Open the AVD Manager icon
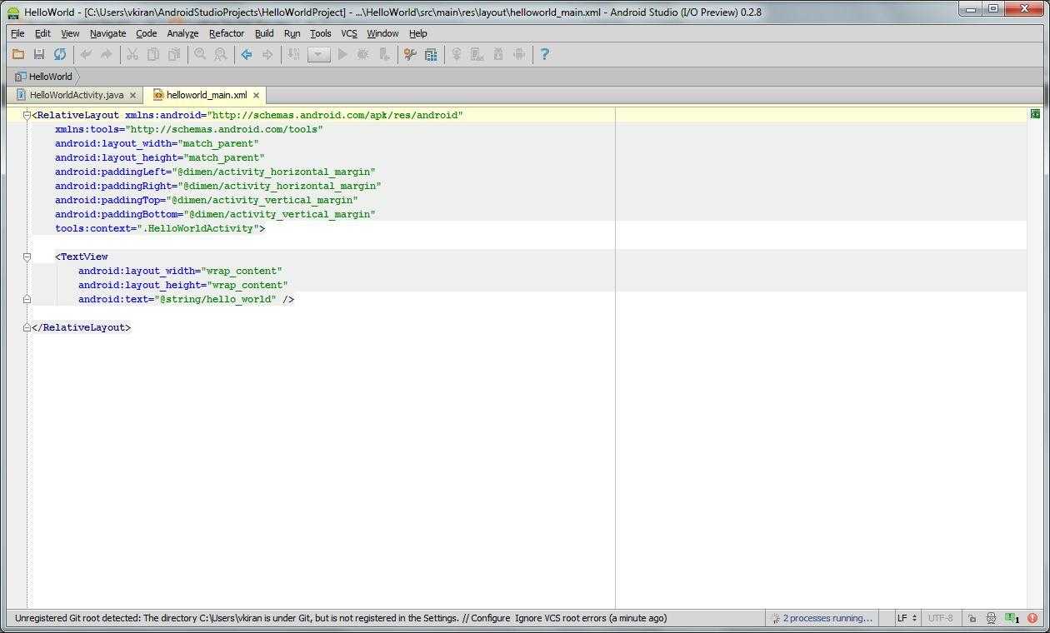The width and height of the screenshot is (1050, 633). (x=477, y=54)
